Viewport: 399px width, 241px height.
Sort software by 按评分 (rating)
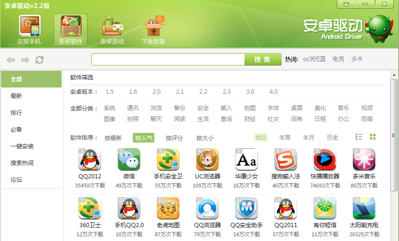point(174,138)
